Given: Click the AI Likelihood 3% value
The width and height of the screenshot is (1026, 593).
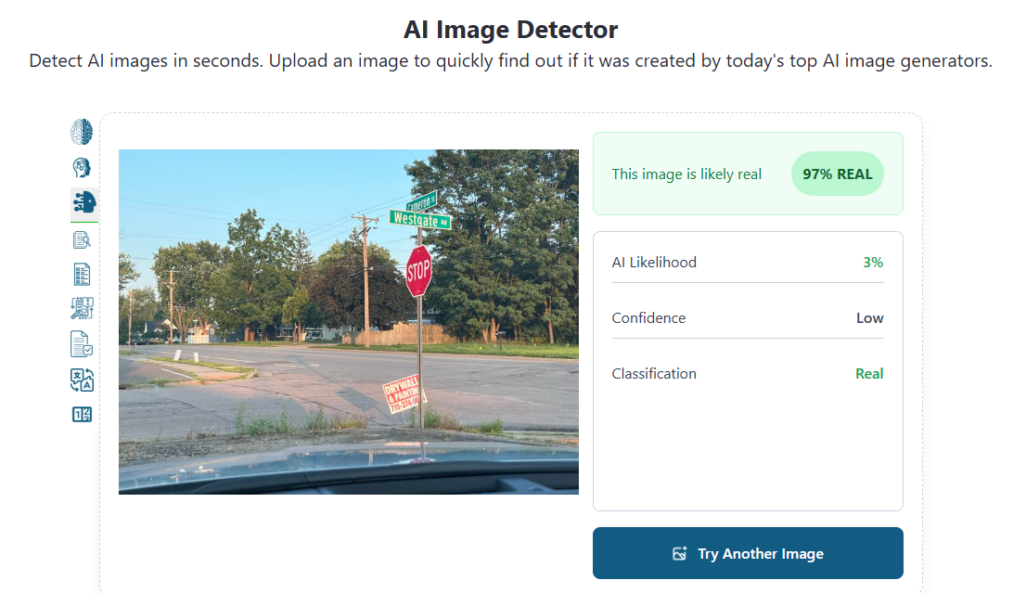Looking at the screenshot, I should [x=873, y=263].
